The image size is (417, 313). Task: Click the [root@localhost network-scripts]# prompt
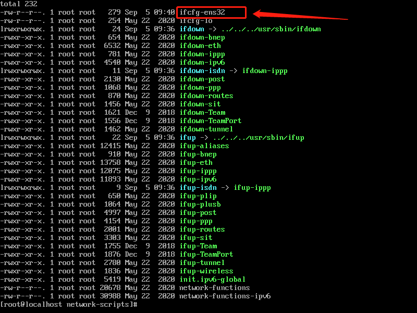(x=69, y=305)
